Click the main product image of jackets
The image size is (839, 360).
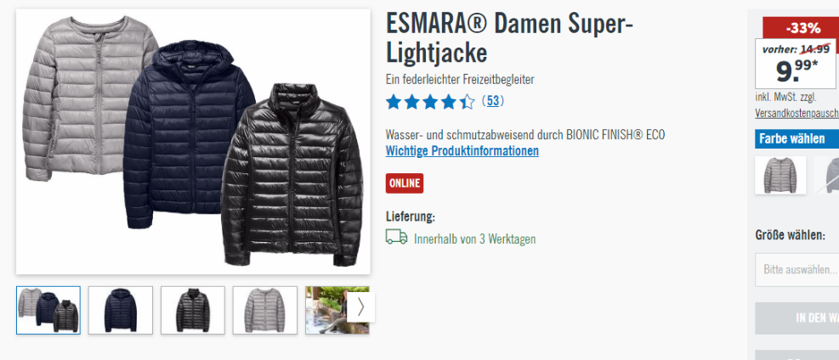(193, 142)
